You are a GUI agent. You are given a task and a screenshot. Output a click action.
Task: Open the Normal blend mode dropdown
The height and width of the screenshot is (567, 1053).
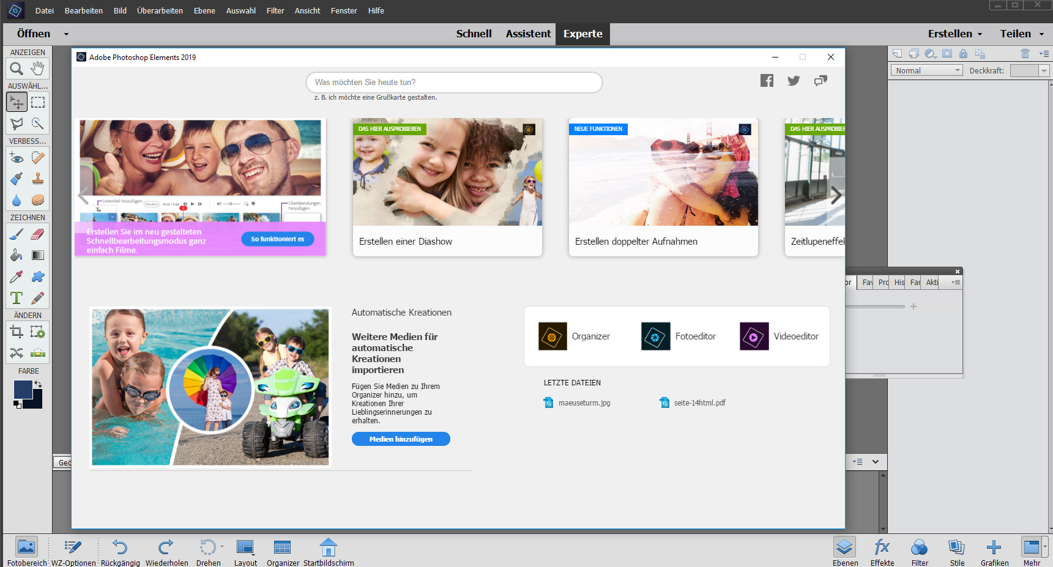[x=926, y=71]
